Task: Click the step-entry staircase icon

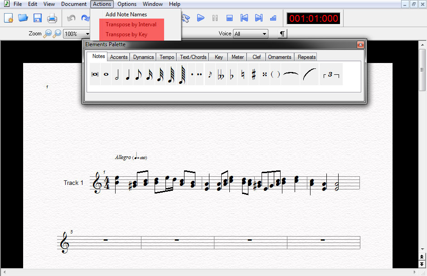Action: click(273, 18)
